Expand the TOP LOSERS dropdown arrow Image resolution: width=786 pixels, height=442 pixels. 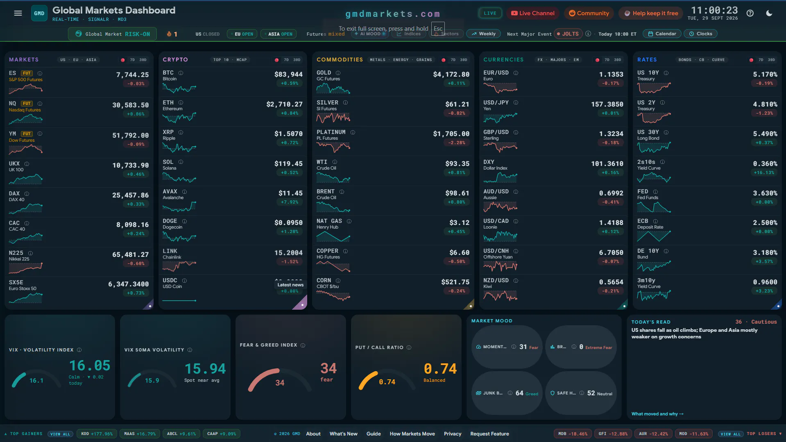[x=780, y=434]
